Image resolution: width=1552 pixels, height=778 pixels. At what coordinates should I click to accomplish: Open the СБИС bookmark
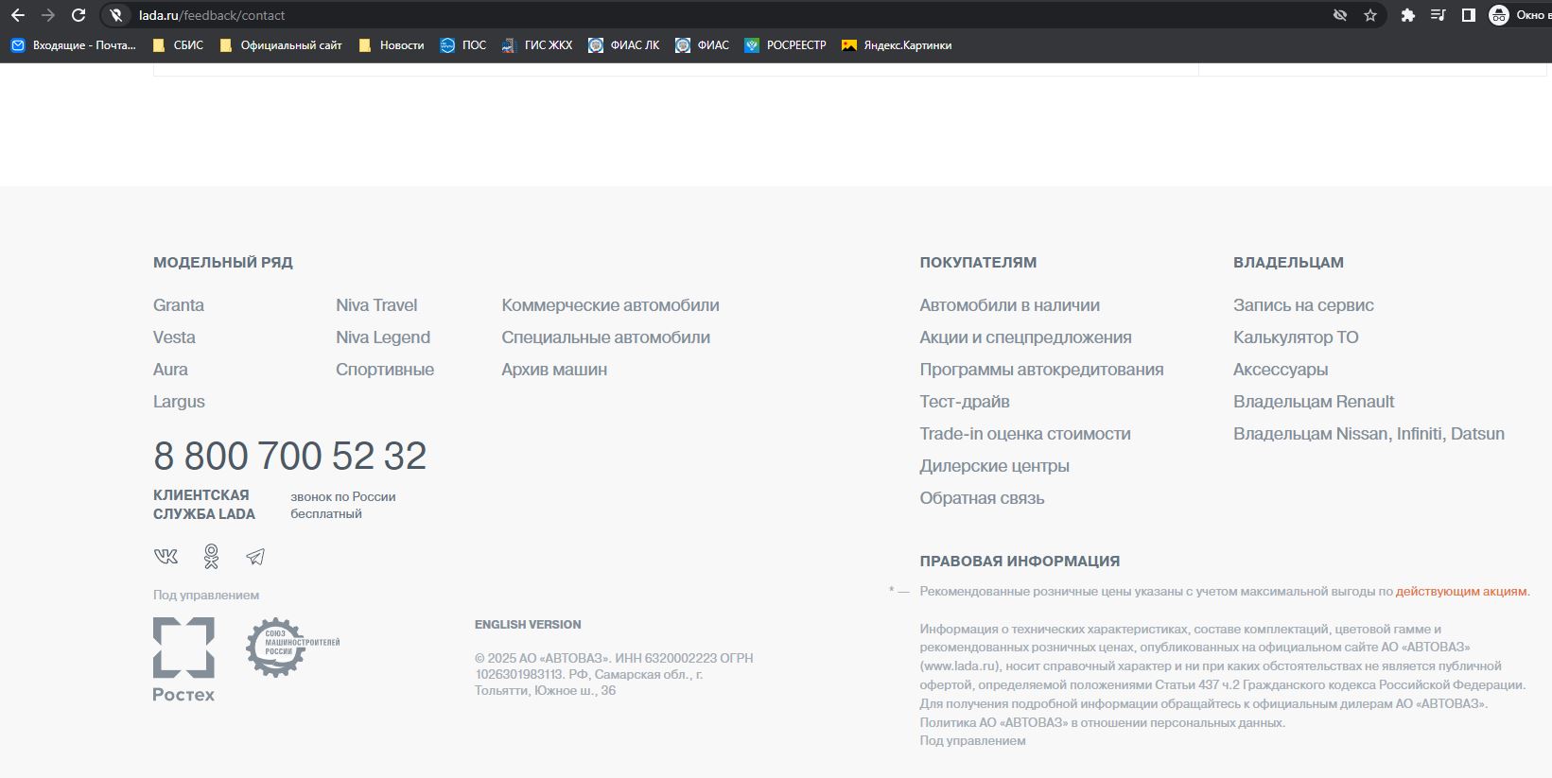[x=178, y=45]
